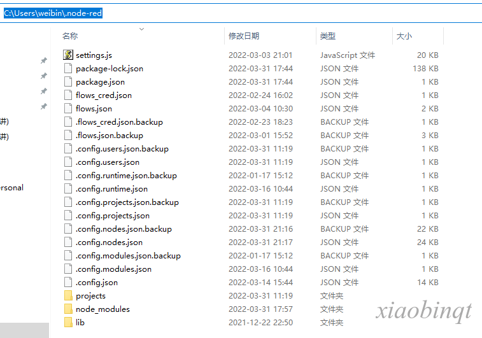Click the settings.js JavaScript file icon

pos(68,55)
